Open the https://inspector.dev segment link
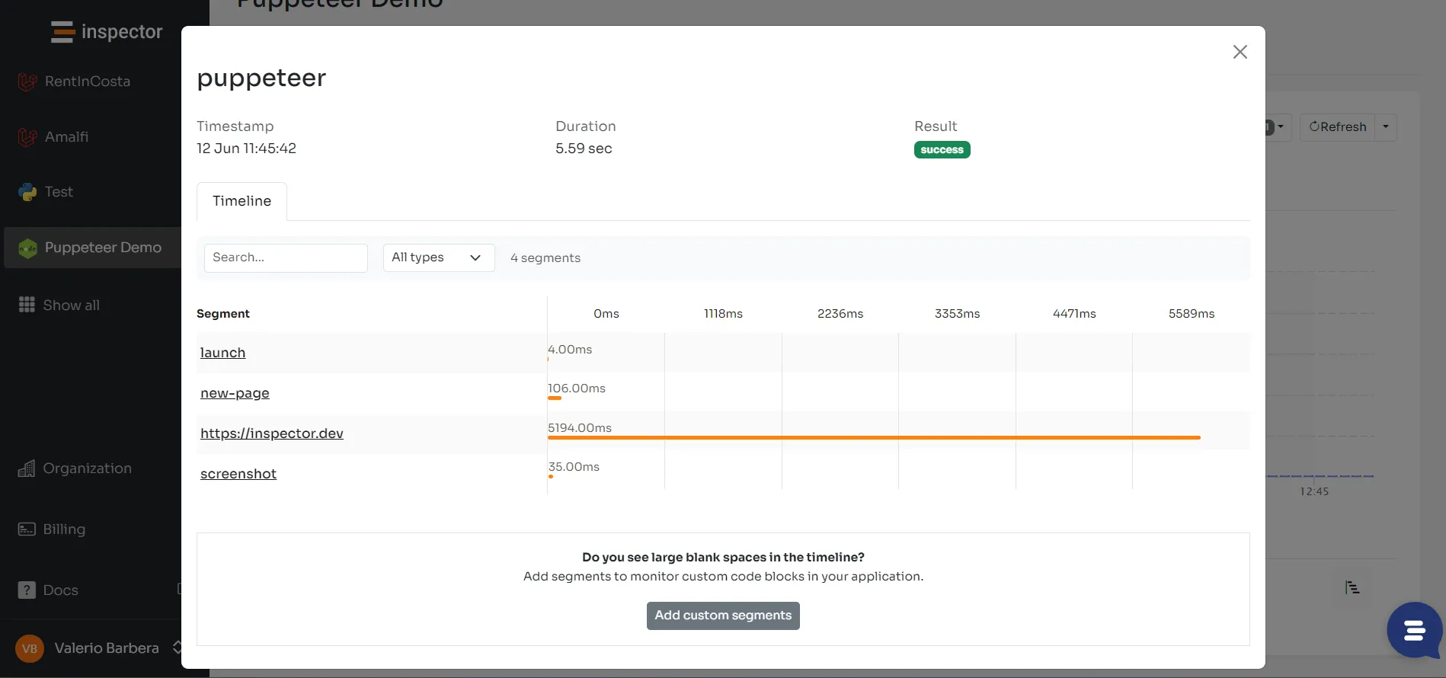This screenshot has width=1446, height=678. click(x=272, y=433)
